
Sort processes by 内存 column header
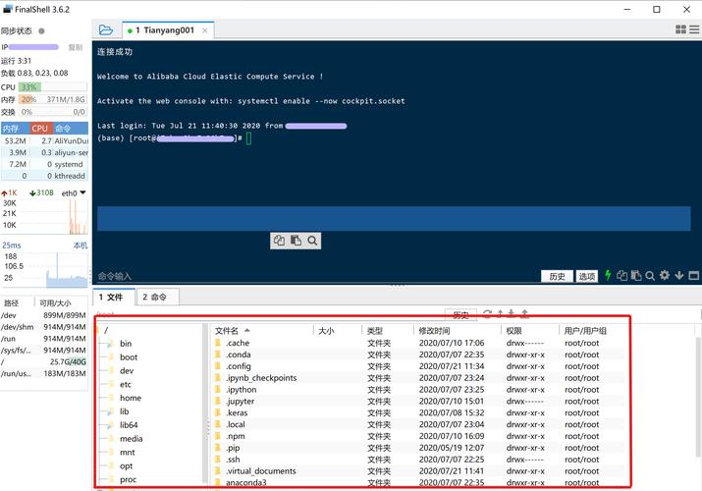[x=16, y=129]
